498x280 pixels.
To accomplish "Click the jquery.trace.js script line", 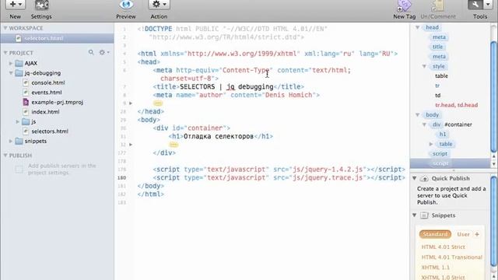I will point(279,178).
